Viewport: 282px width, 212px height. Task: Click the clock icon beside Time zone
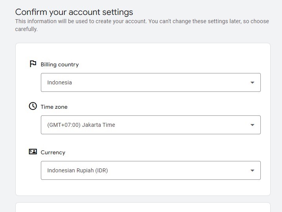tap(33, 106)
